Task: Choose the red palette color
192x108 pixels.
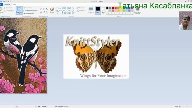Action: click(115, 8)
